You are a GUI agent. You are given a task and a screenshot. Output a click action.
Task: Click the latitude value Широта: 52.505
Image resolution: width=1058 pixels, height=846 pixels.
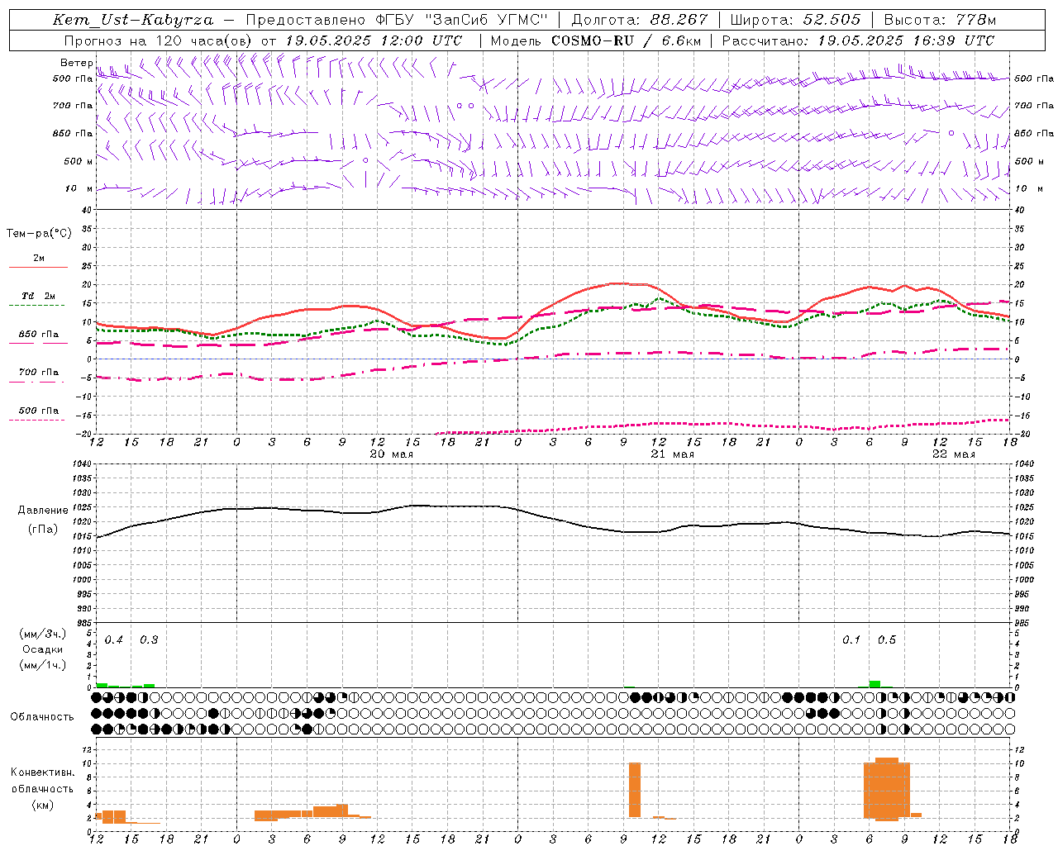tap(795, 20)
